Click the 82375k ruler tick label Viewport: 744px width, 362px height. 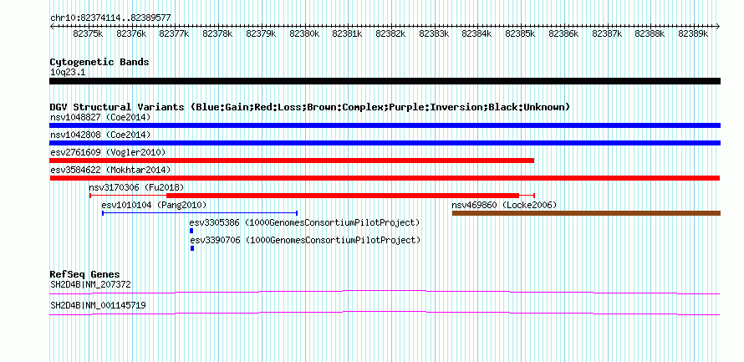tap(88, 33)
